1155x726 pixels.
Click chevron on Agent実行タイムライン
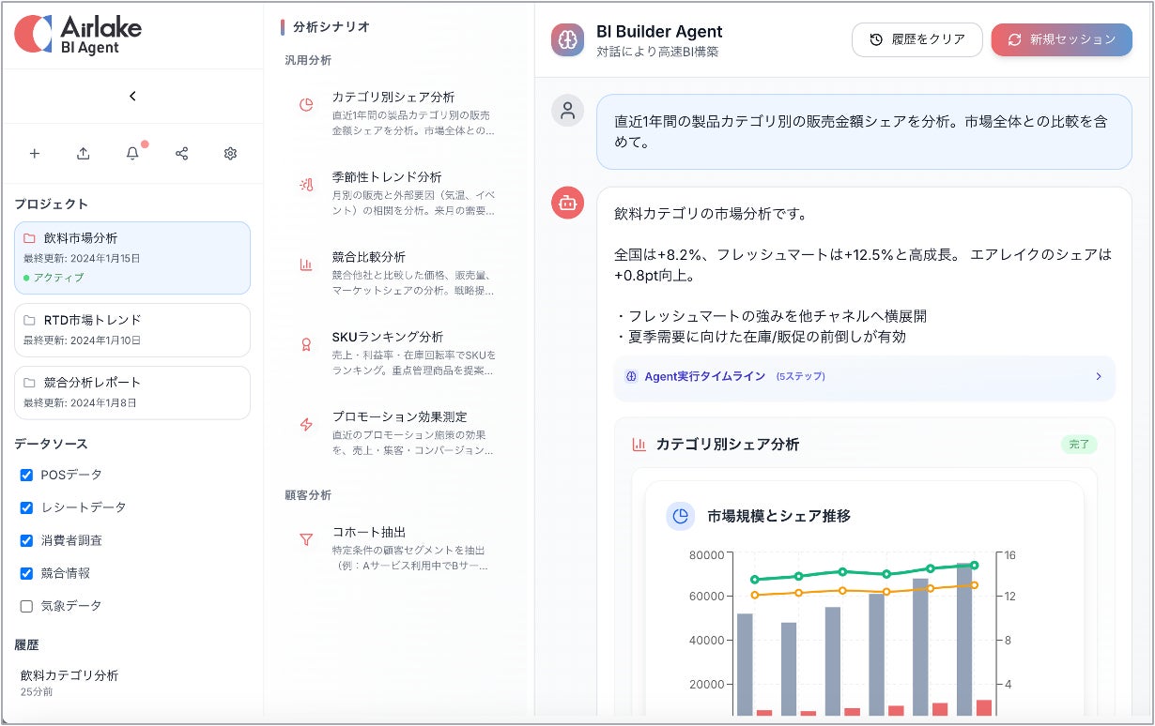pyautogui.click(x=1099, y=376)
